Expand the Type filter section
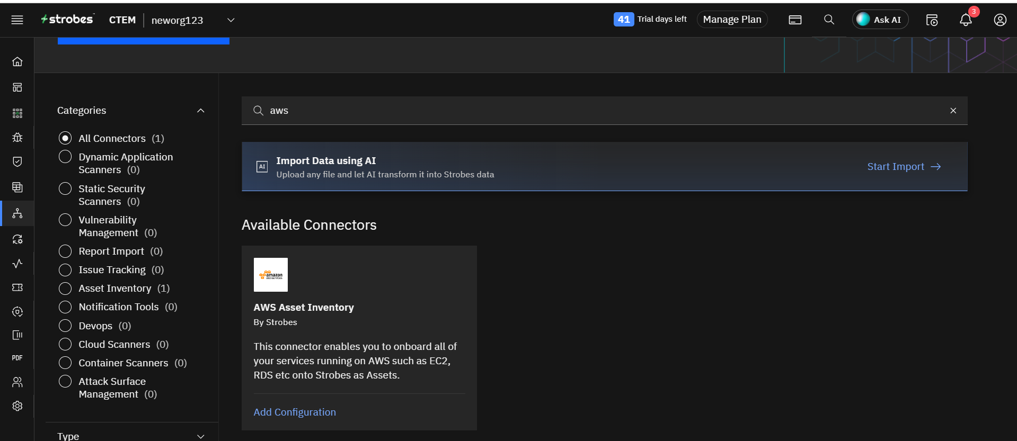The image size is (1017, 441). (x=200, y=436)
